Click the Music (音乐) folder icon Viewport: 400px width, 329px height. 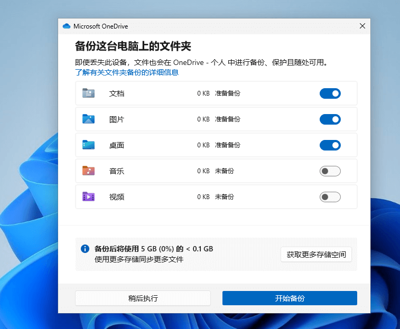coord(88,171)
